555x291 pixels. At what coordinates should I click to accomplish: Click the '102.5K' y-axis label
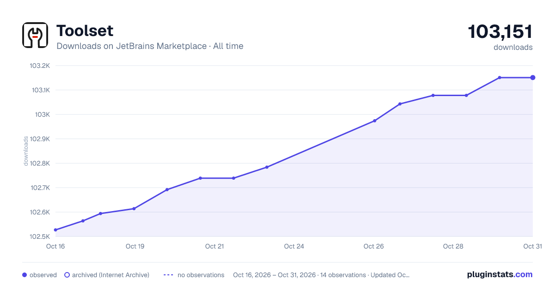click(x=40, y=237)
